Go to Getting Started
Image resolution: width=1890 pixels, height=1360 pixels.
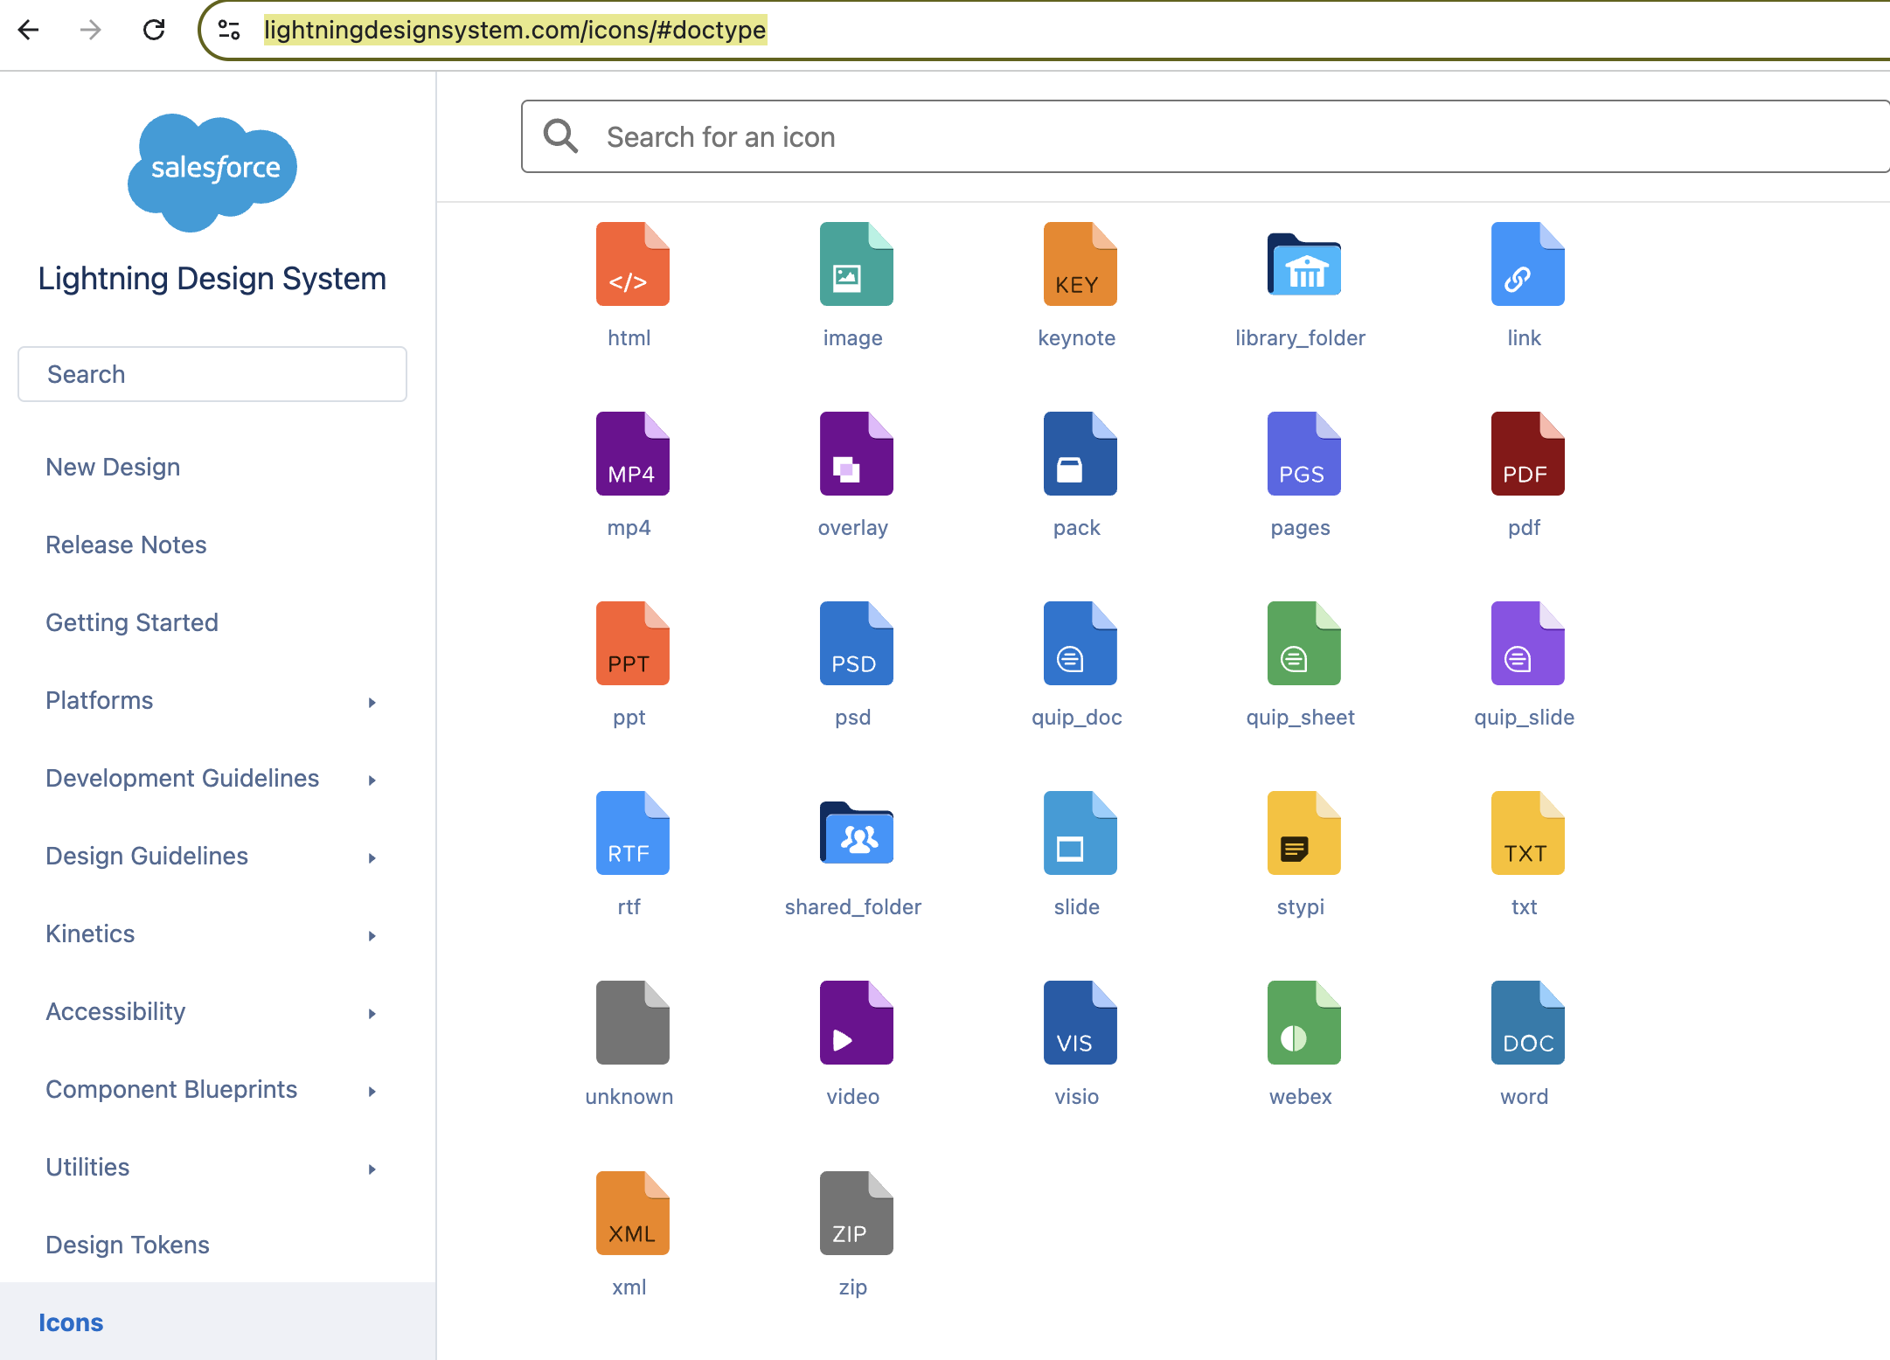(132, 622)
